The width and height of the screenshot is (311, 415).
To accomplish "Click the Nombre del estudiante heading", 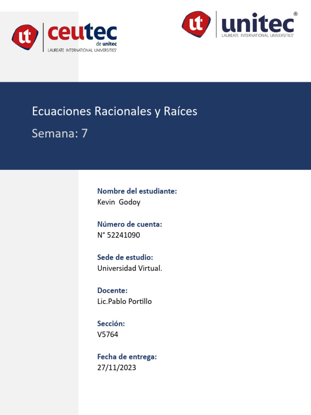I will click(137, 191).
